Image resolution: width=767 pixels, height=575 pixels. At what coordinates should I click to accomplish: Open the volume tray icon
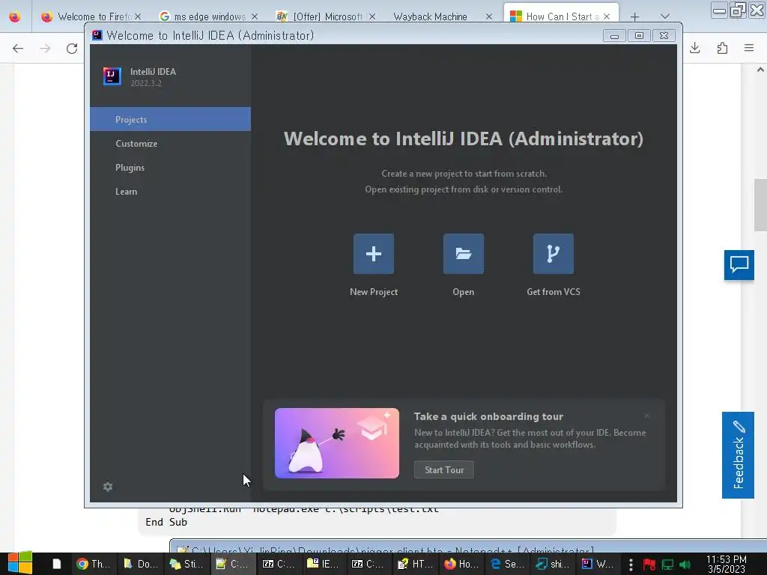point(685,565)
